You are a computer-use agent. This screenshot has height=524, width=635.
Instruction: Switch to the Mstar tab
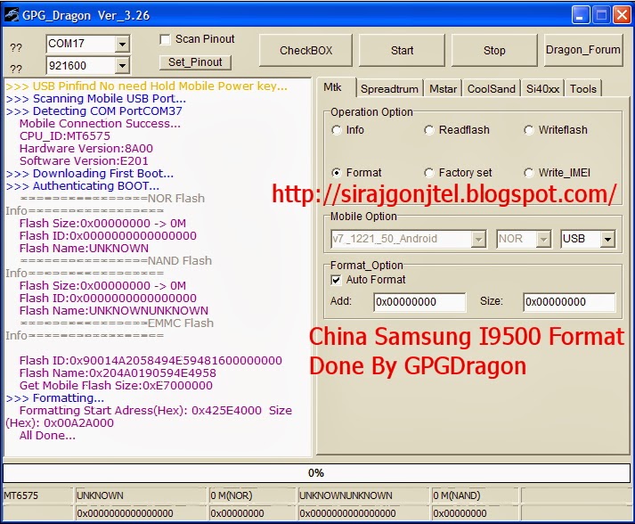point(443,89)
